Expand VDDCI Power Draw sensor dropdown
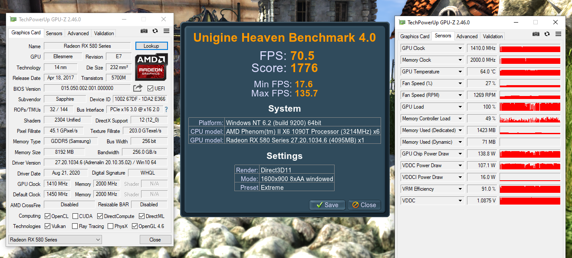572x258 pixels. 460,177
